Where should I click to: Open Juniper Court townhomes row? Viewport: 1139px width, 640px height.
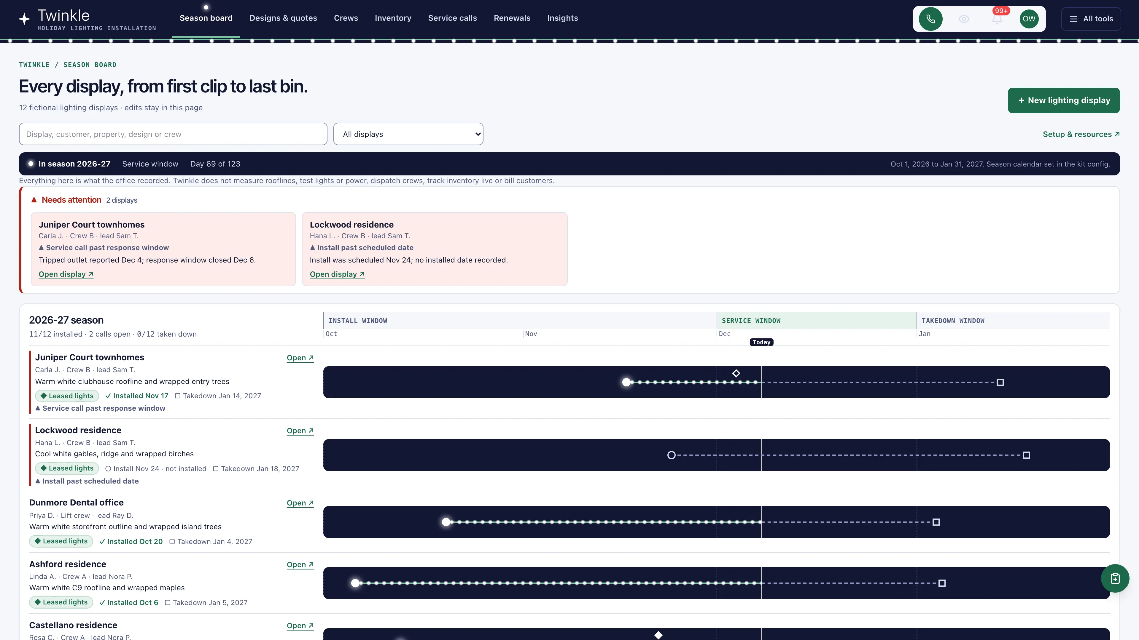(x=300, y=358)
